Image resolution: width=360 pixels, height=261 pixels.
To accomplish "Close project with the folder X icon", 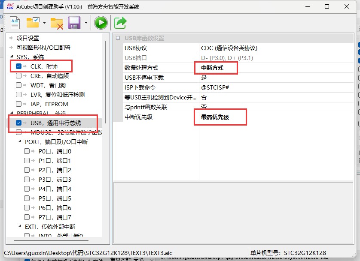I will click(x=57, y=23).
